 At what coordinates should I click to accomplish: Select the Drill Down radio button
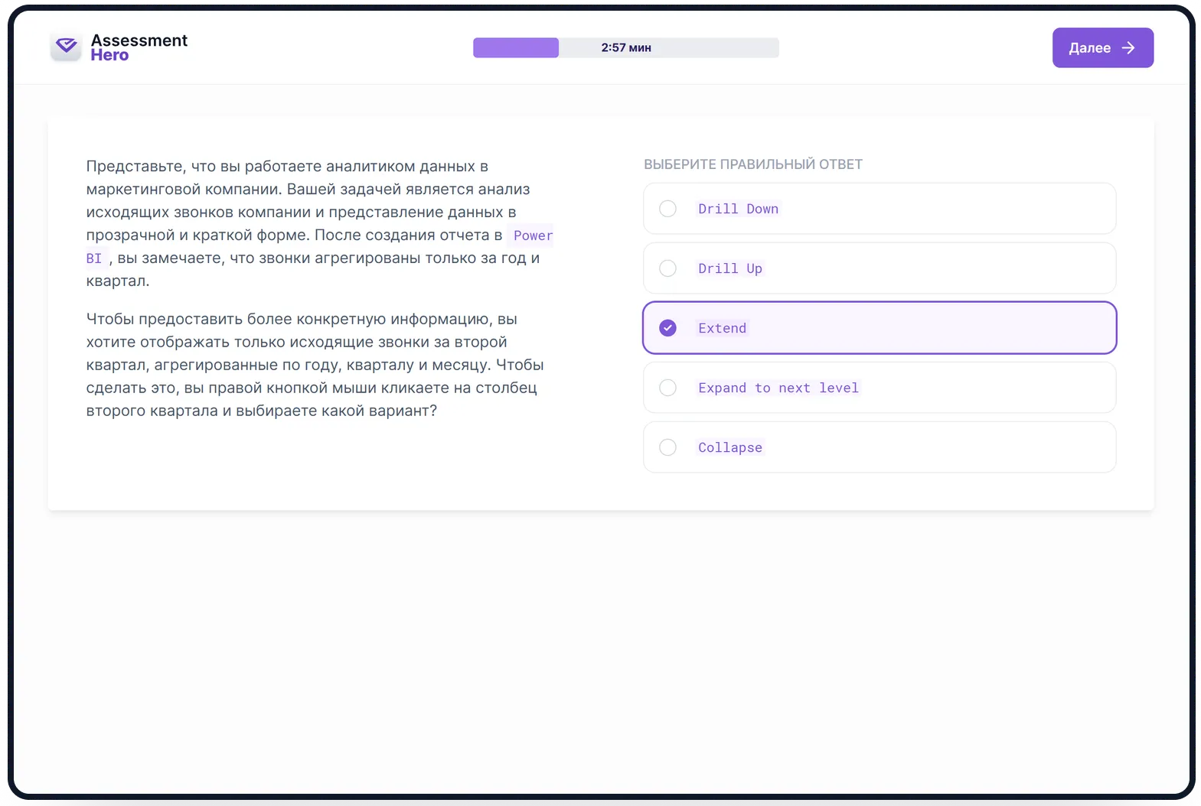coord(668,209)
